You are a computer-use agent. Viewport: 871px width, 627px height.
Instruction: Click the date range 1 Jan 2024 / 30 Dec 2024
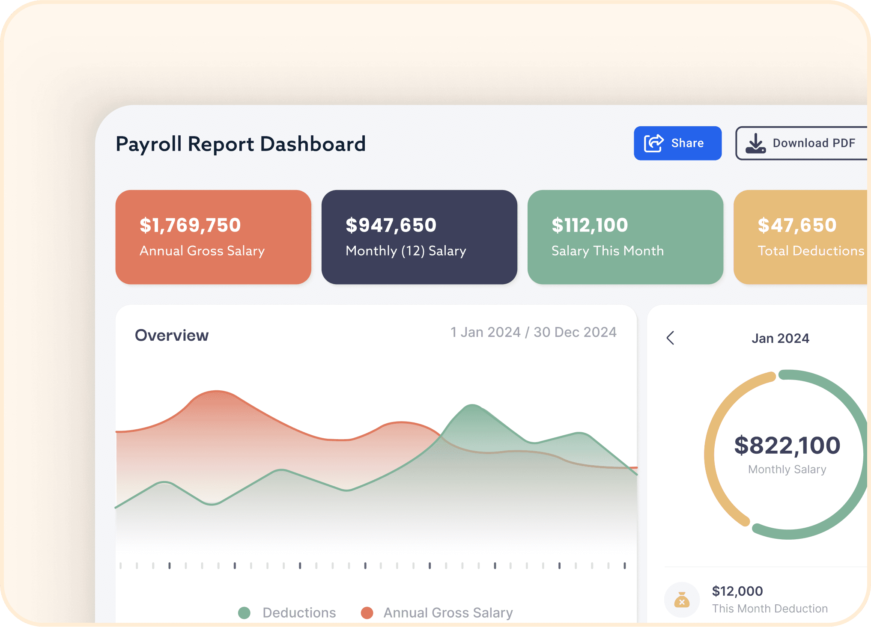pos(533,332)
